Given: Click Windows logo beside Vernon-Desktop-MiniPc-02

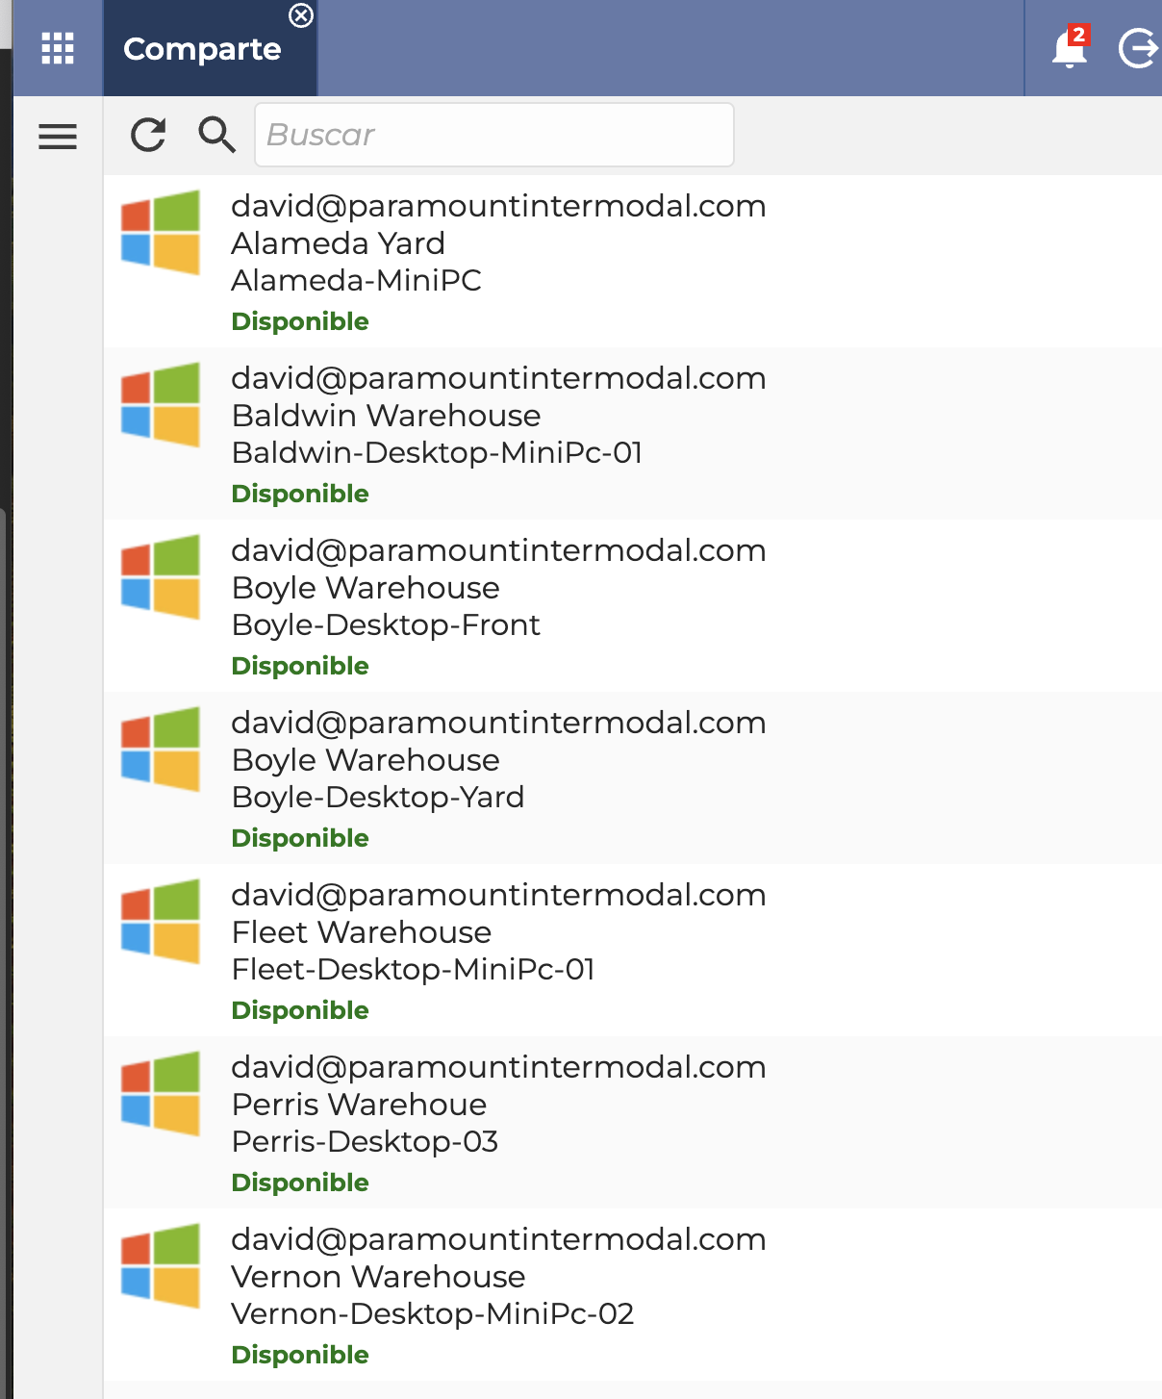Looking at the screenshot, I should pyautogui.click(x=161, y=1266).
